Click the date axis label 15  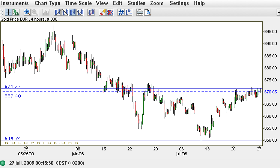(x=104, y=149)
